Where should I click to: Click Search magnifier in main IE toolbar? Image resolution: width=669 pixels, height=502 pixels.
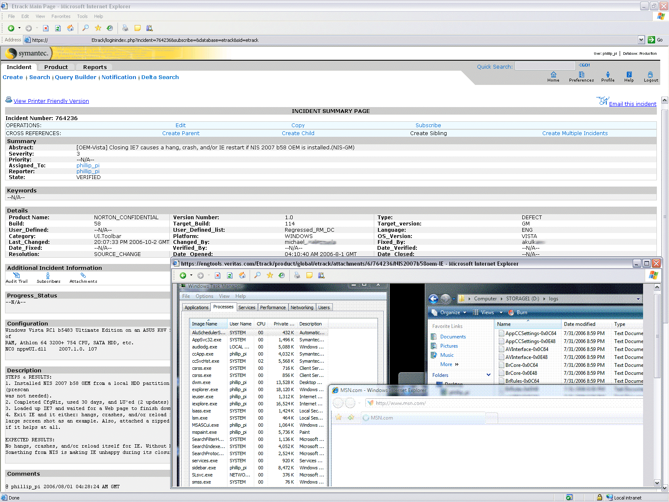click(85, 28)
